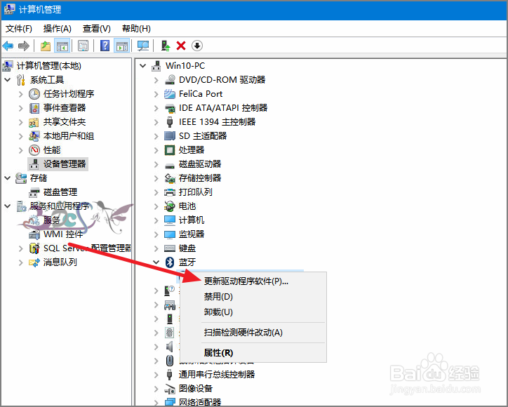Select 共享文件夹 in the left tree
Screen dimensions: 508x407
point(65,122)
